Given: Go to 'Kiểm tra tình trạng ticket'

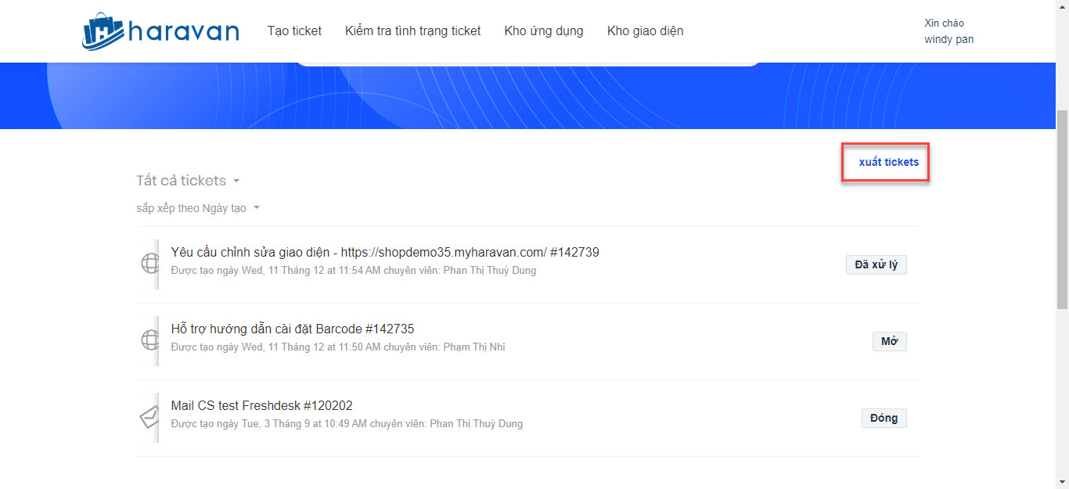Looking at the screenshot, I should [412, 31].
